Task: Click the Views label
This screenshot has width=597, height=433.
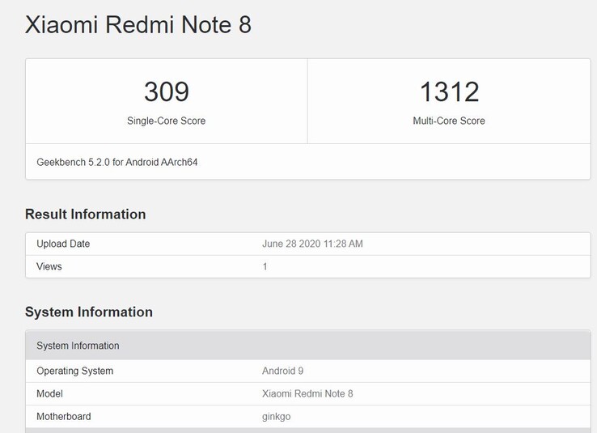Action: click(49, 266)
